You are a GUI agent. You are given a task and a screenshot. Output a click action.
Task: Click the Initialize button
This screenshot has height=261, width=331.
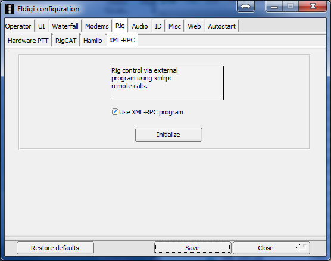pos(168,135)
